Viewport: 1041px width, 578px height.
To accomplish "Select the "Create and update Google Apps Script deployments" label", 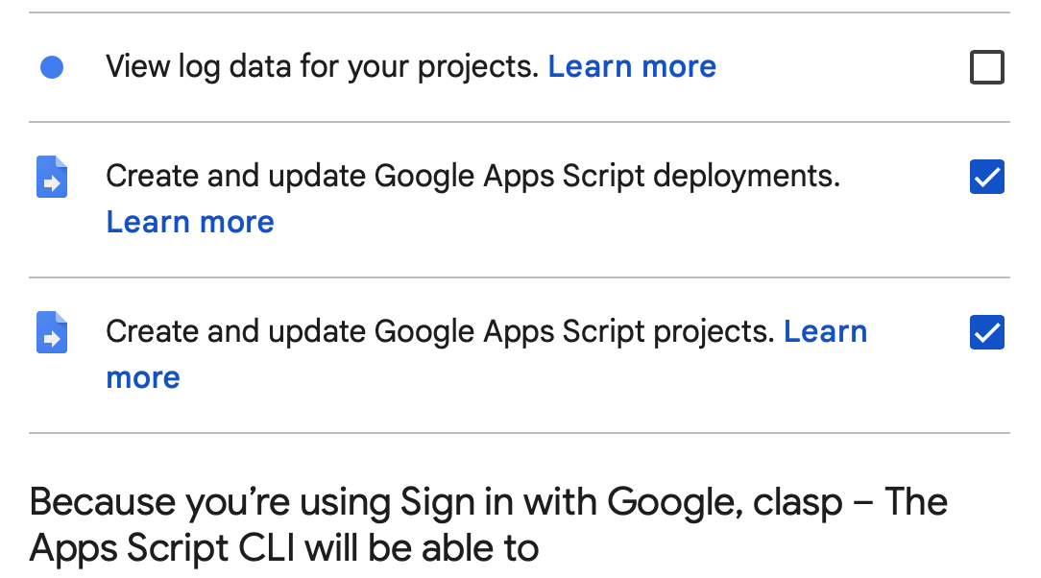I will coord(472,176).
